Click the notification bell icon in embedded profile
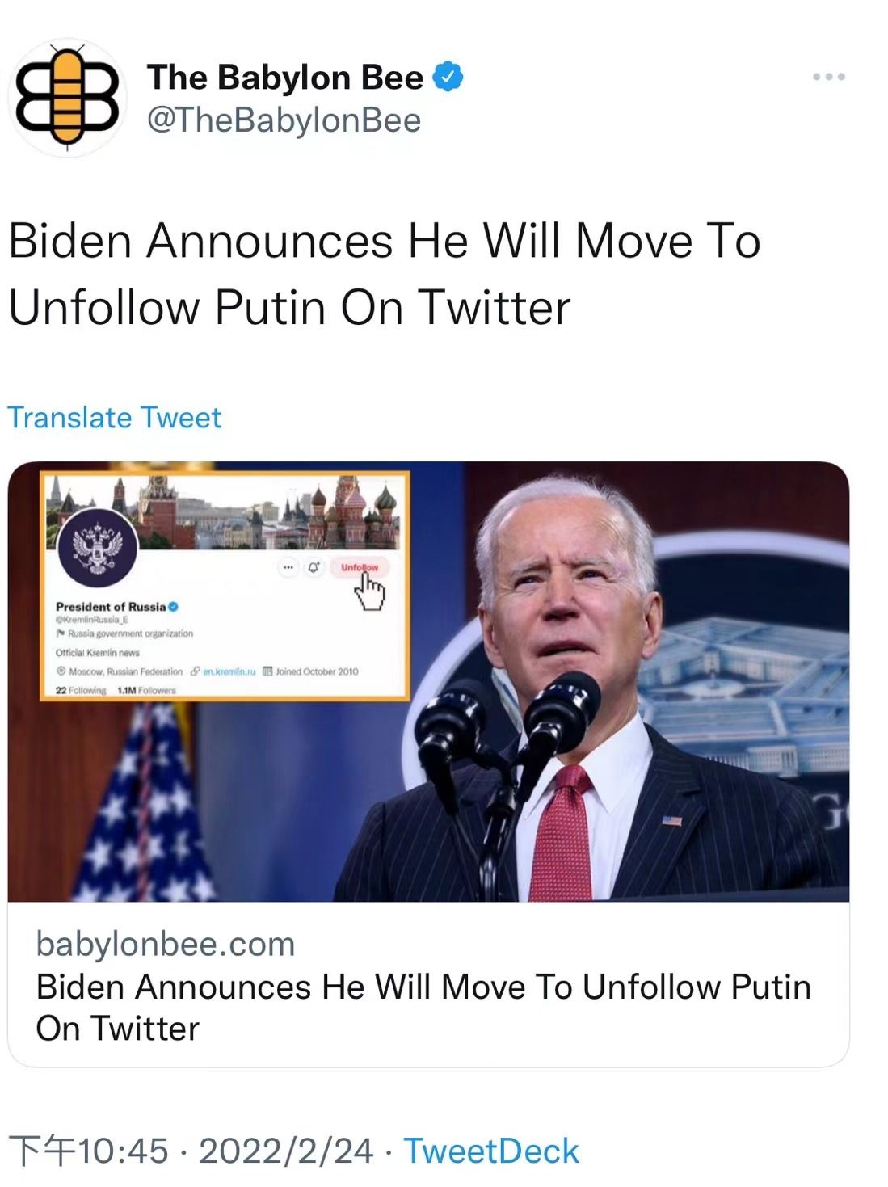Screen dimensions: 888x1187 tap(314, 567)
